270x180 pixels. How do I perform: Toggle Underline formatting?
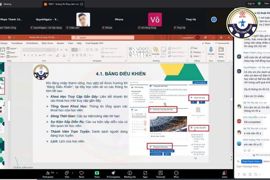click(32, 55)
